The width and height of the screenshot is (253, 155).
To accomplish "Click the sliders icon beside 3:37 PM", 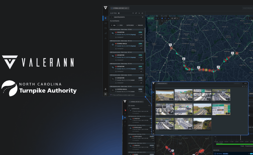I will click(119, 13).
